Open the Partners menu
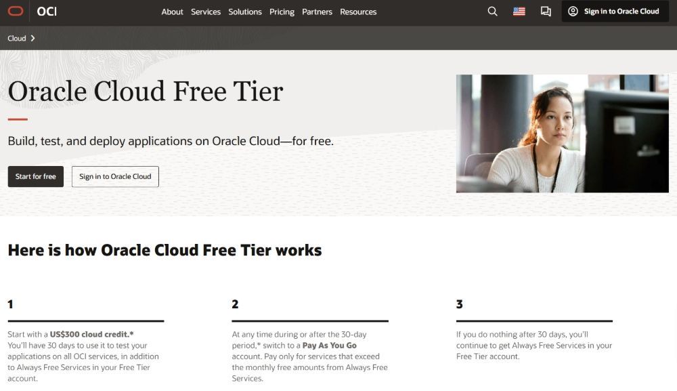The width and height of the screenshot is (677, 391). 317,12
